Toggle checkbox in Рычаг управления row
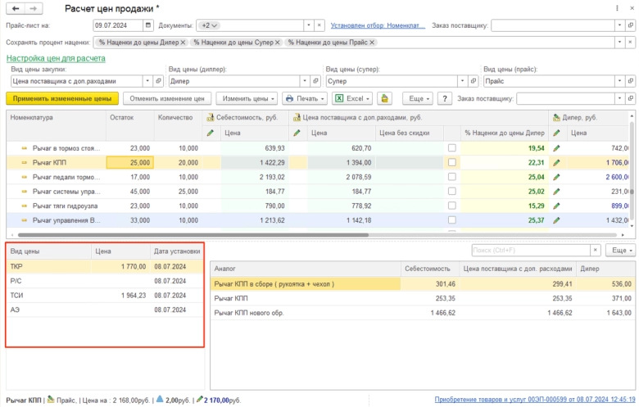Screen dimensions: 639x407 pos(451,220)
